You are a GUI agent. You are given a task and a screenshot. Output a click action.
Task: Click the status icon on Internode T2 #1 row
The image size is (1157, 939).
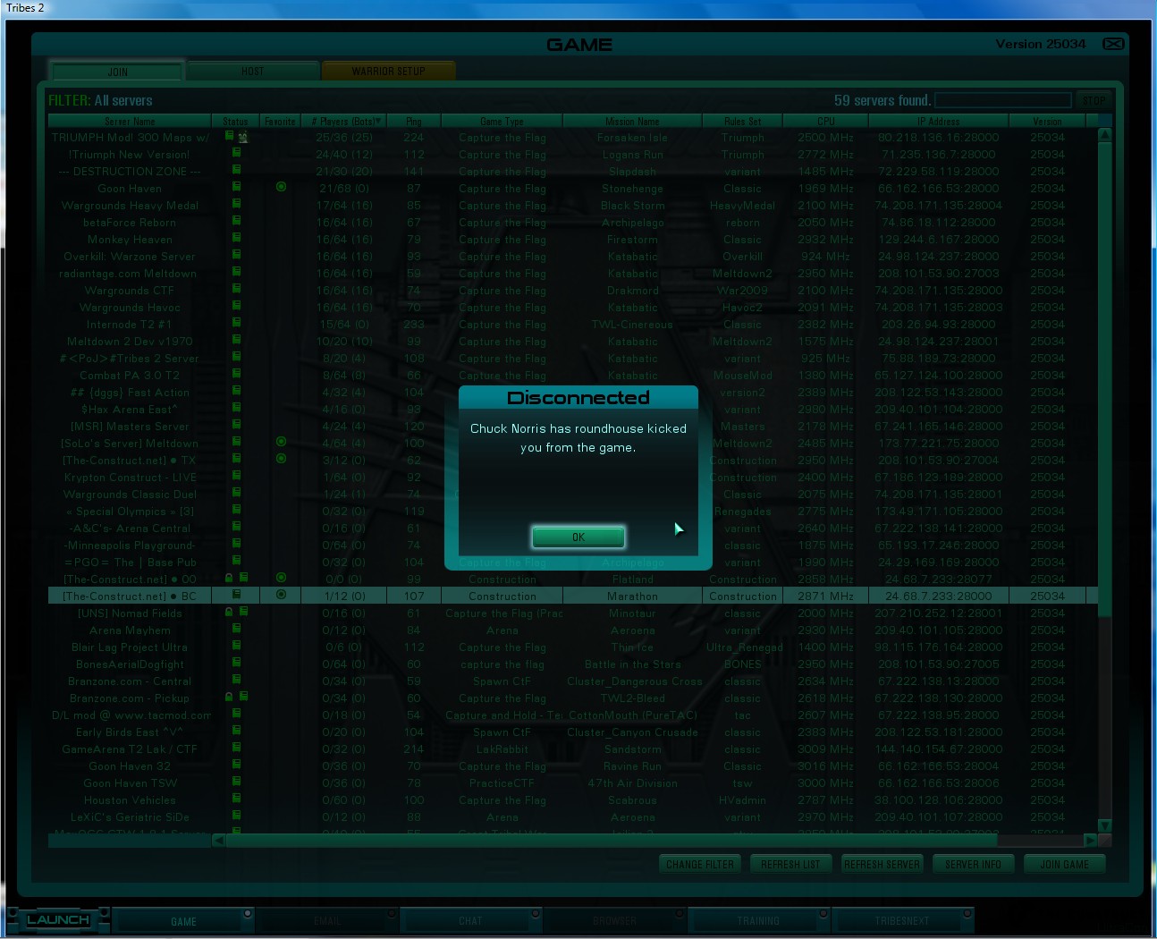click(236, 323)
